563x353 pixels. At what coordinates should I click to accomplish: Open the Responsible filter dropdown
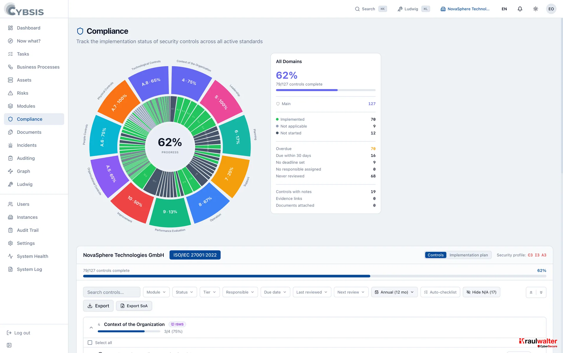[240, 292]
